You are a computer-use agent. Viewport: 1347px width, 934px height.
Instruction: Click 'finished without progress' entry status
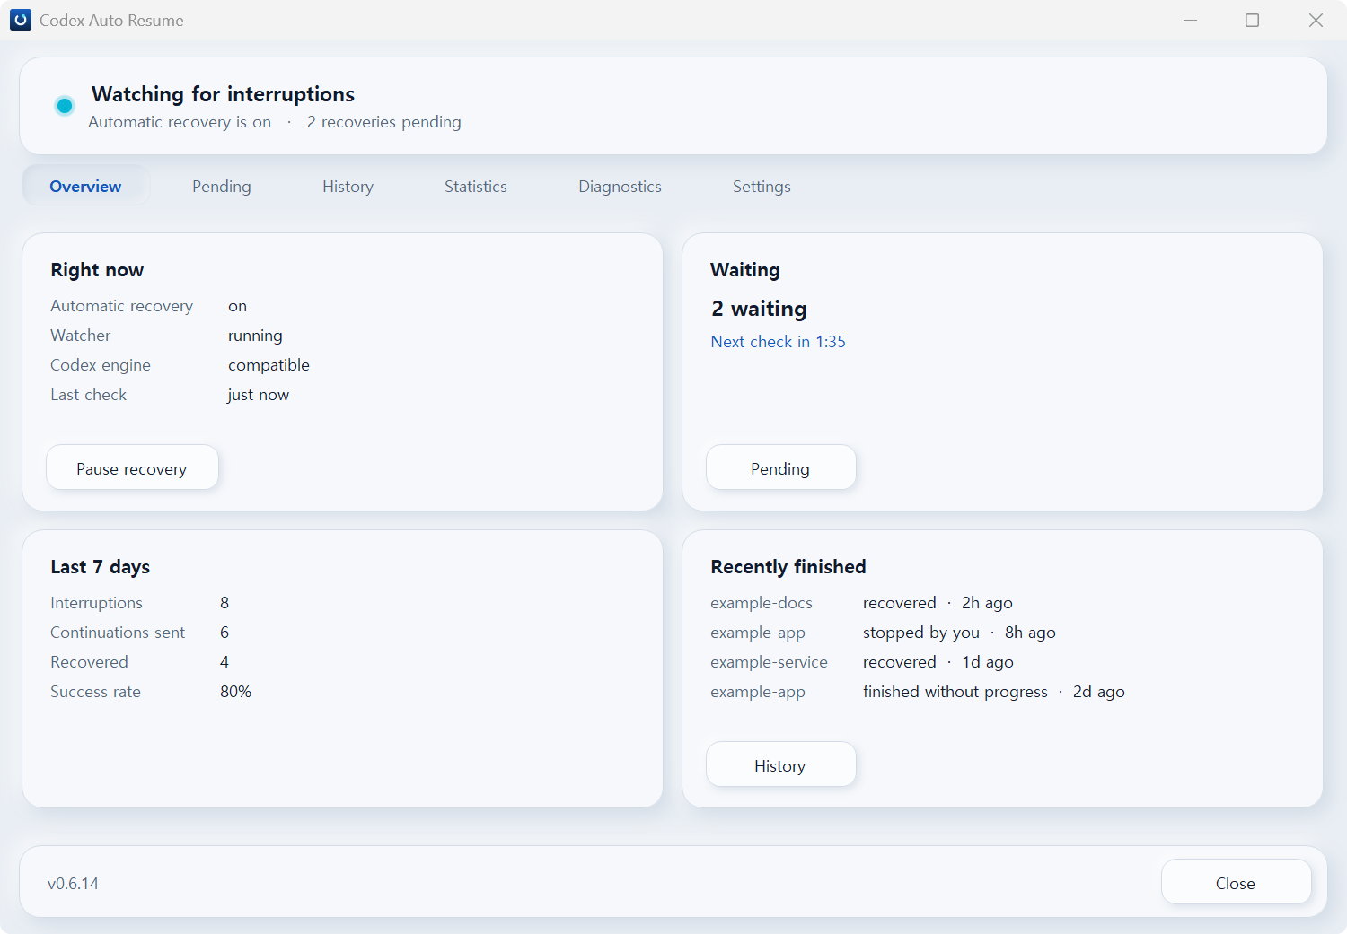point(955,692)
